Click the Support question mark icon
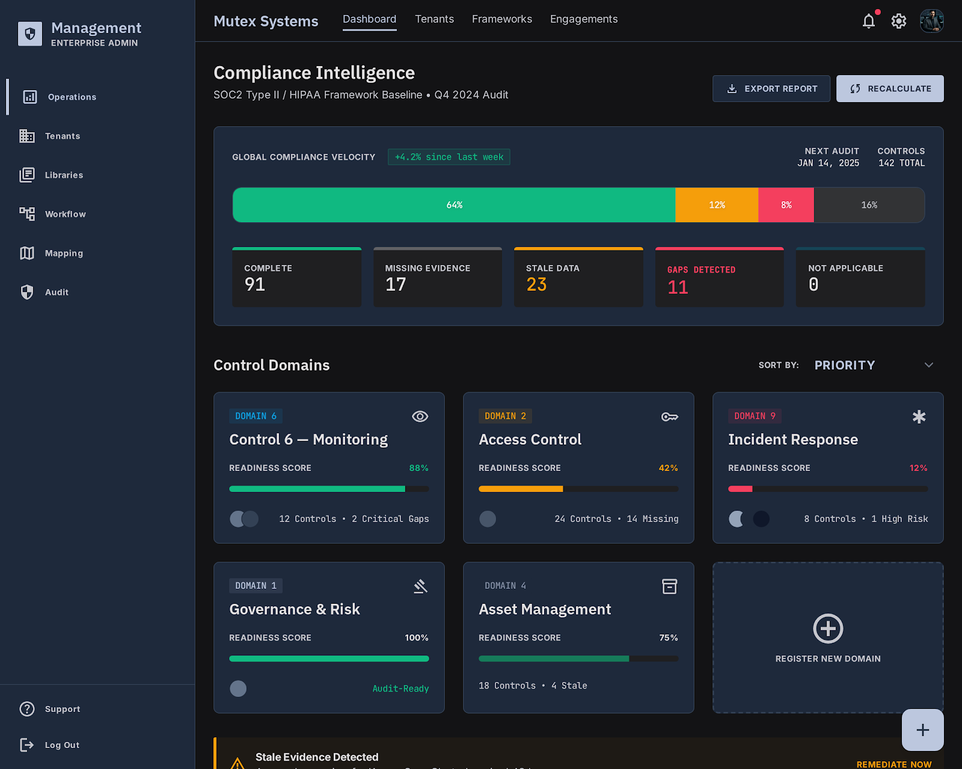Screen dimensions: 962x769 pos(27,709)
